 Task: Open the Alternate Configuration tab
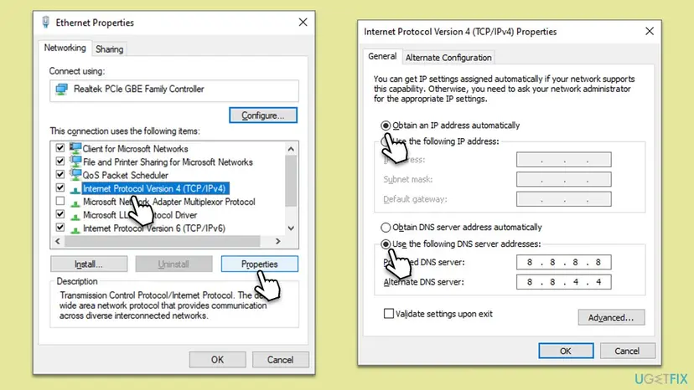pyautogui.click(x=448, y=58)
